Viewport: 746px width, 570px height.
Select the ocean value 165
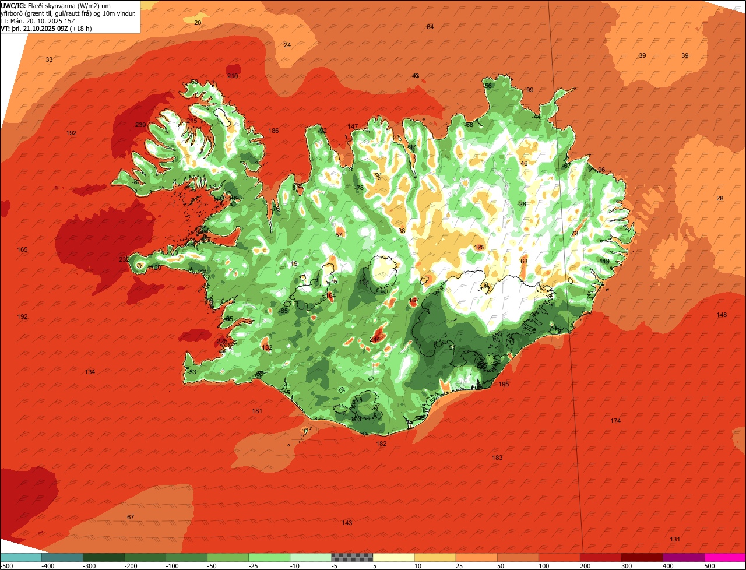pyautogui.click(x=22, y=250)
